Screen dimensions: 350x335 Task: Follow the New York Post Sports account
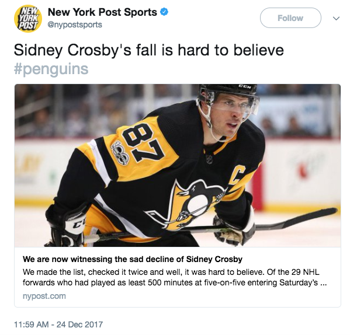[x=290, y=18]
